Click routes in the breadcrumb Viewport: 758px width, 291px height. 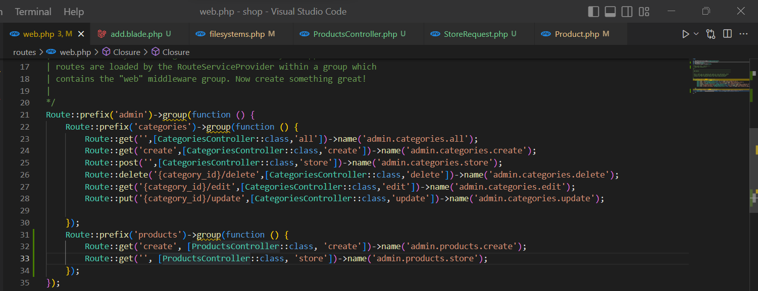coord(24,52)
